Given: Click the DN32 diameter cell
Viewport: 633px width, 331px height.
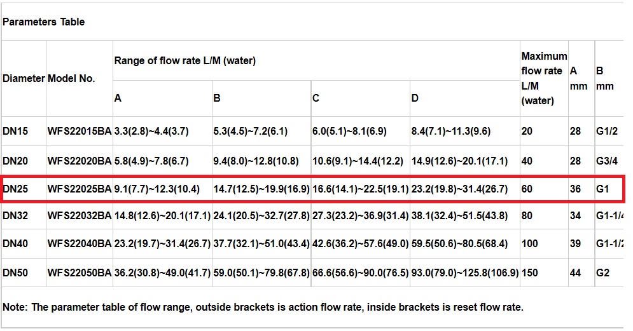Looking at the screenshot, I should click(x=15, y=216).
